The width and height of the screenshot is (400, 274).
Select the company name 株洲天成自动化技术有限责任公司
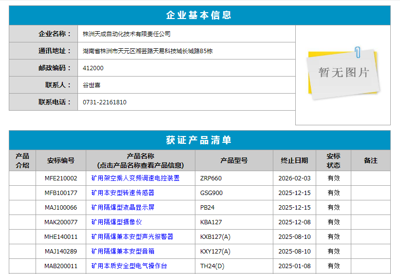click(127, 34)
